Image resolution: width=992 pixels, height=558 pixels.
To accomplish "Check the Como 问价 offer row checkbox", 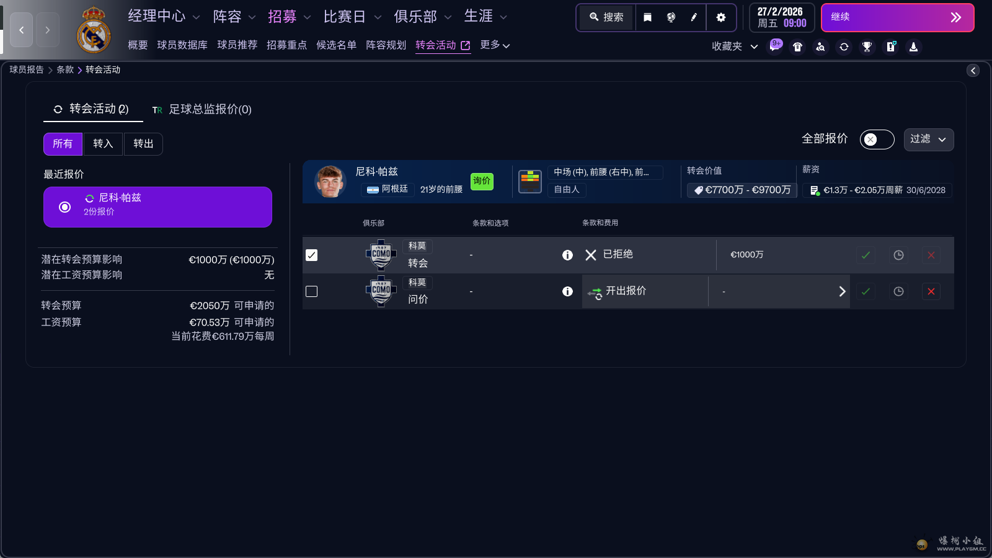I will (x=312, y=291).
